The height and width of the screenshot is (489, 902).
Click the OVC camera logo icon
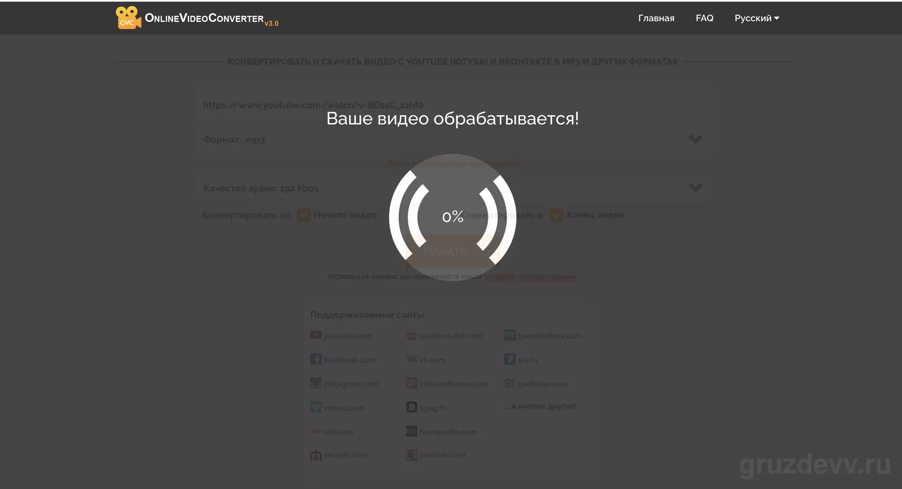click(x=128, y=18)
